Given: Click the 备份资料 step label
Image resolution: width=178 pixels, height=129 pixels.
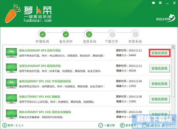Looking at the screenshot, I should (66, 41).
